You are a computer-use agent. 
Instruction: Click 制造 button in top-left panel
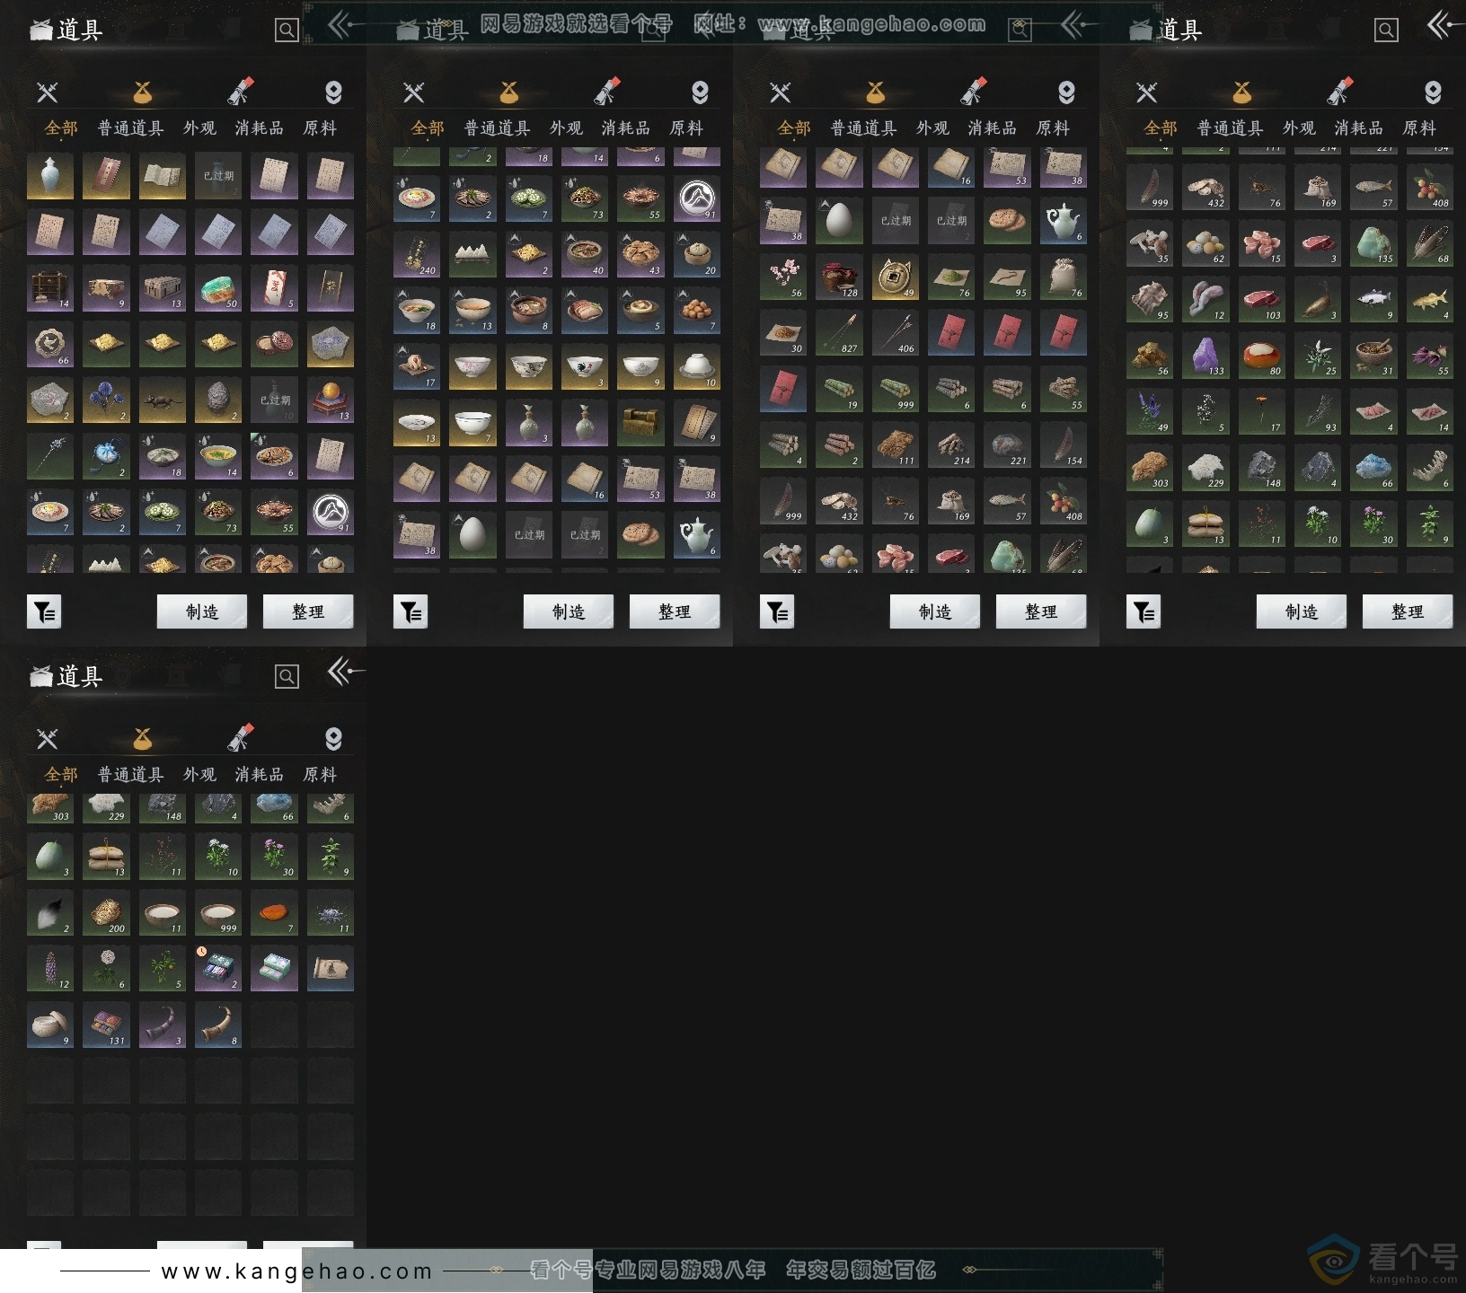point(202,611)
